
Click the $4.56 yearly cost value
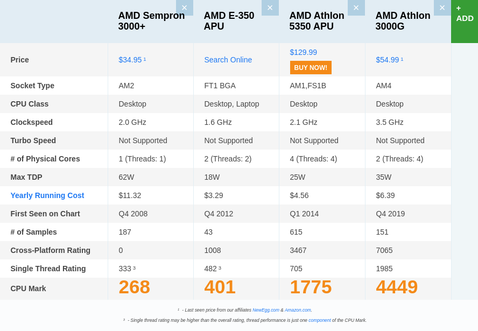pos(299,195)
